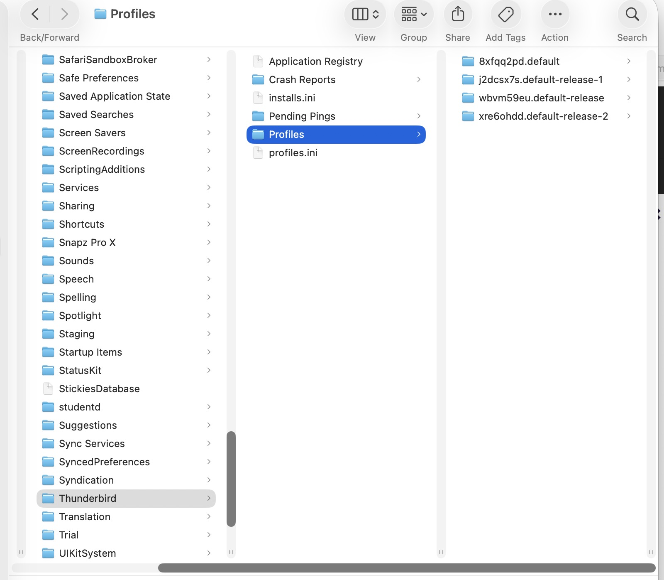The image size is (664, 580).
Task: Select the StickiesDatabase file
Action: pyautogui.click(x=99, y=389)
